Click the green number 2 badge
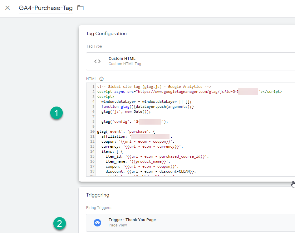The image size is (295, 233). (x=59, y=223)
